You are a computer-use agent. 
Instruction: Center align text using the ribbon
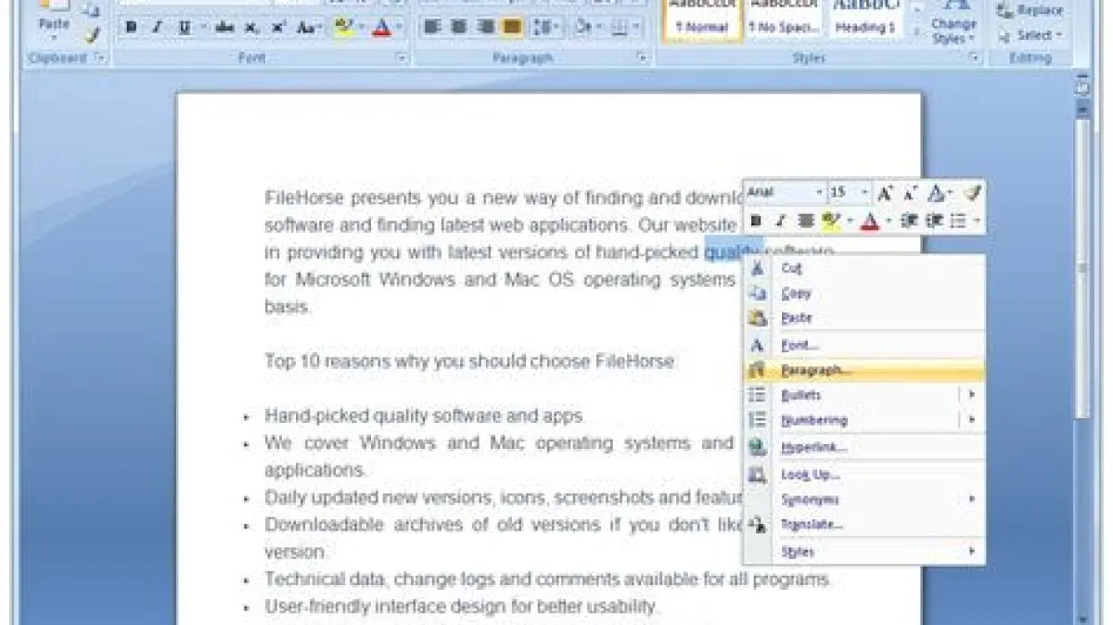457,28
